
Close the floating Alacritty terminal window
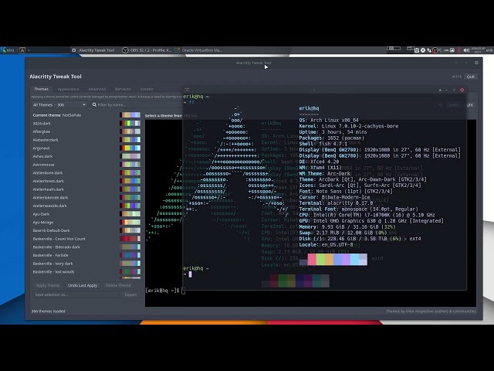pyautogui.click(x=462, y=90)
